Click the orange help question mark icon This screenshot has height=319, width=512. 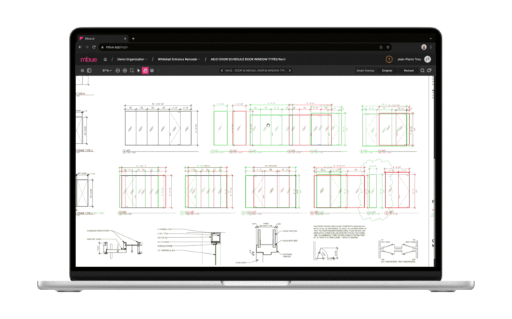coord(389,59)
